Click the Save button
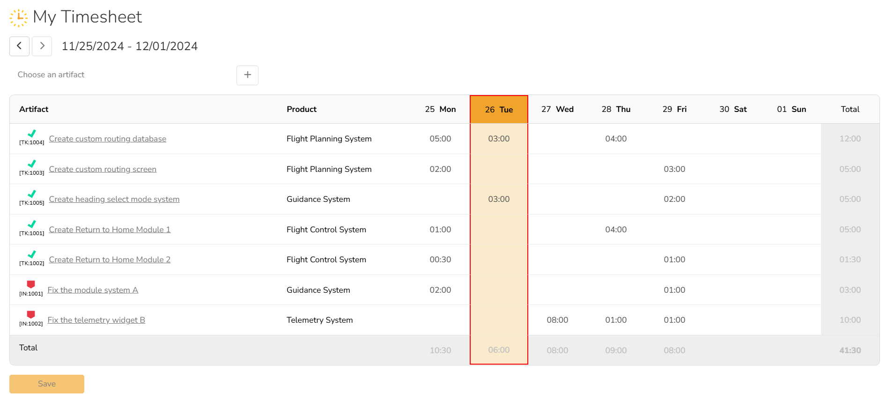 (47, 384)
